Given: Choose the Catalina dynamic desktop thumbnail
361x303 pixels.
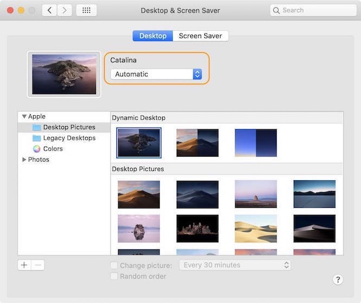Looking at the screenshot, I should pyautogui.click(x=139, y=142).
